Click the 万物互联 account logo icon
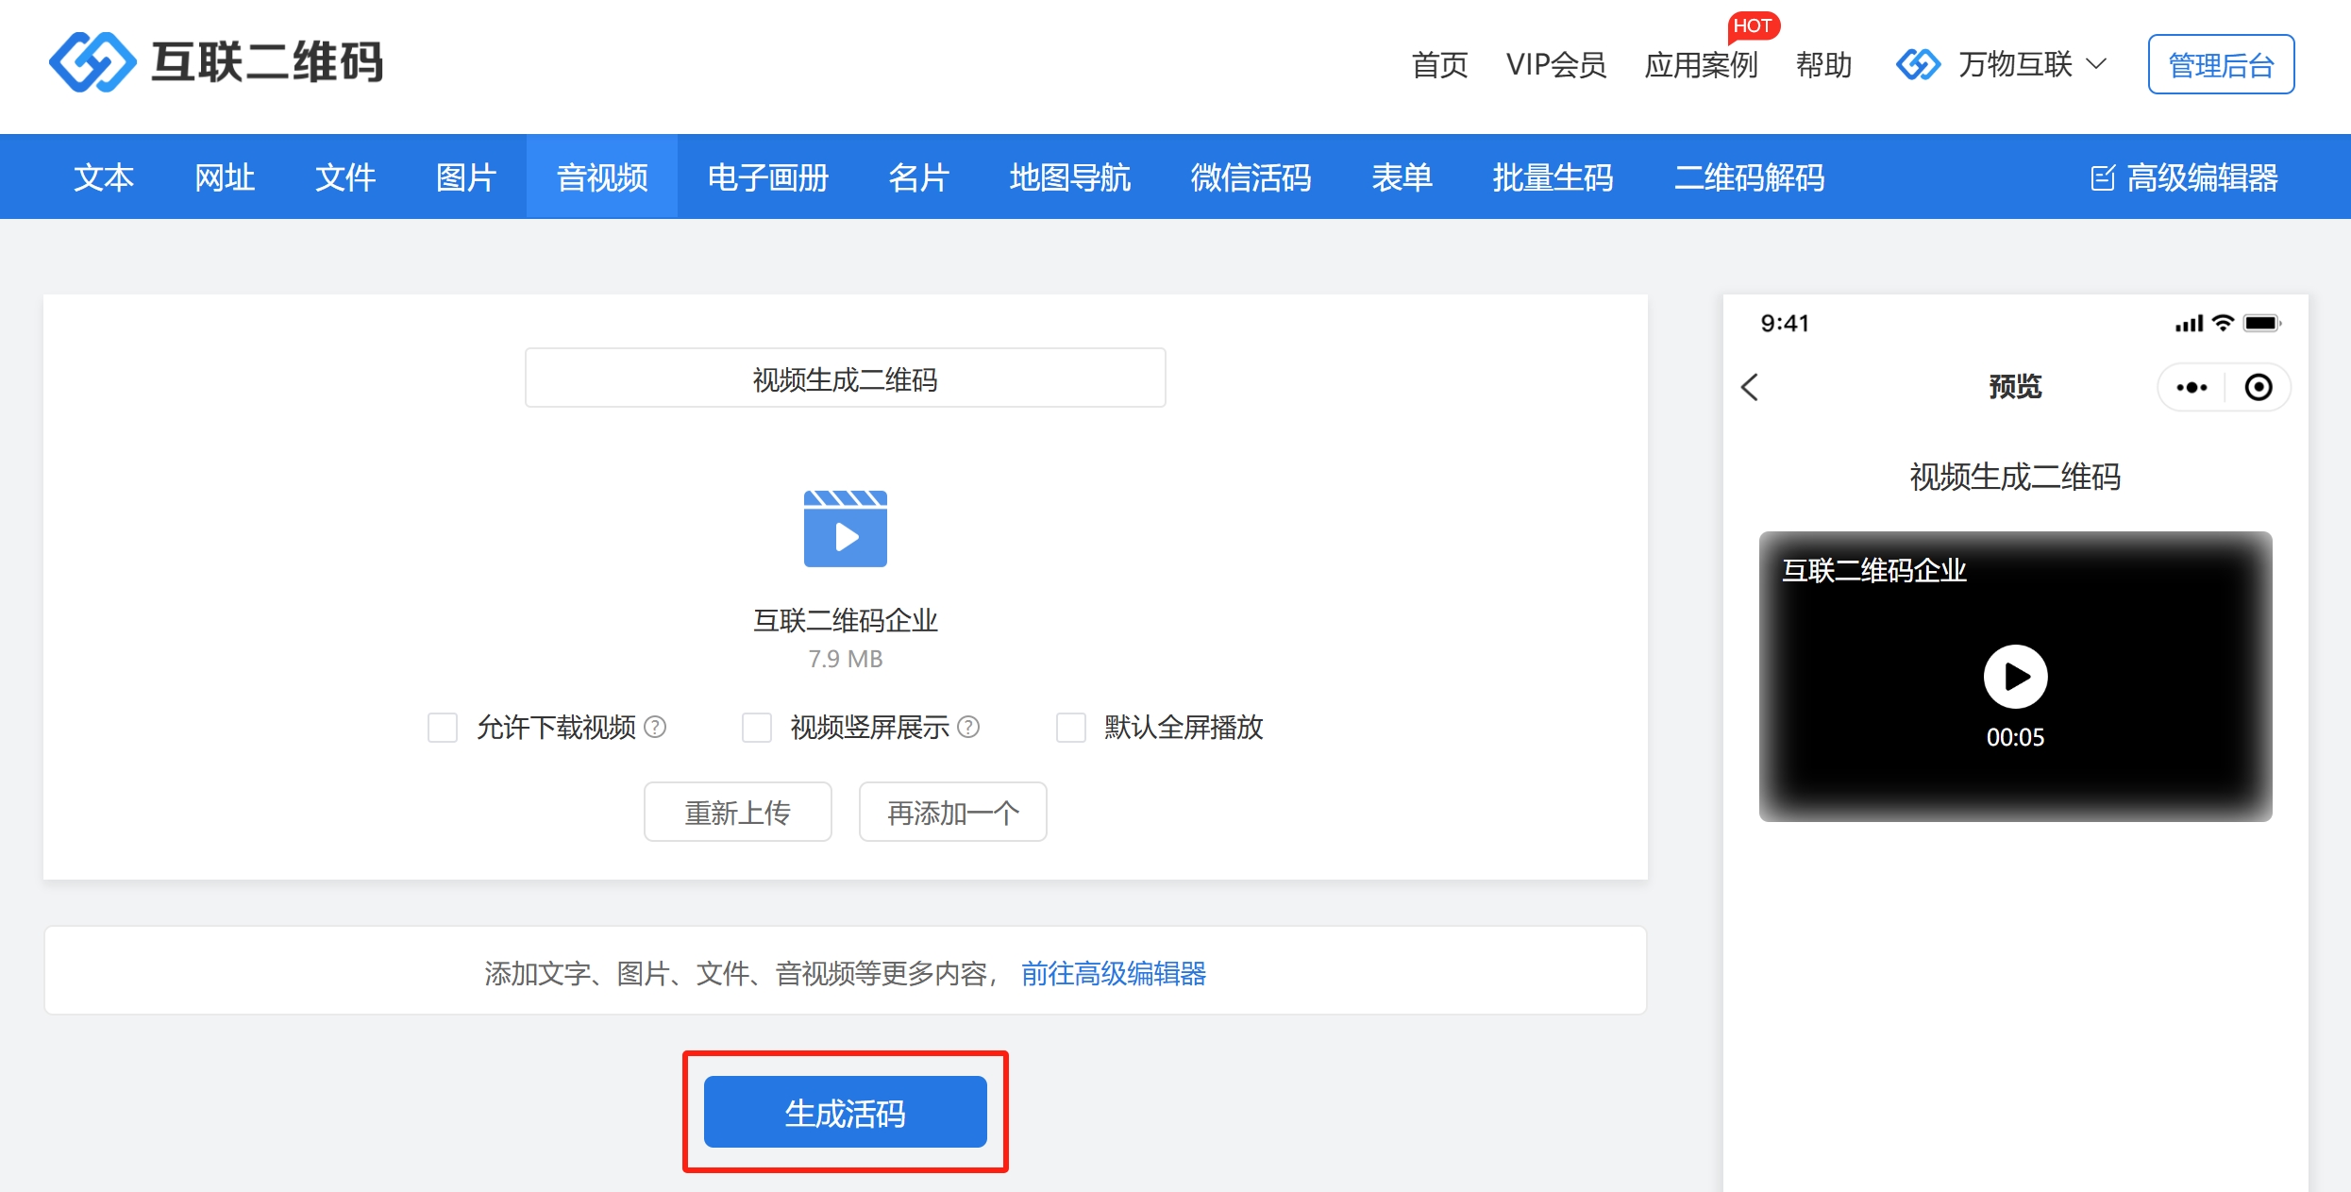The width and height of the screenshot is (2351, 1192). 1918,64
